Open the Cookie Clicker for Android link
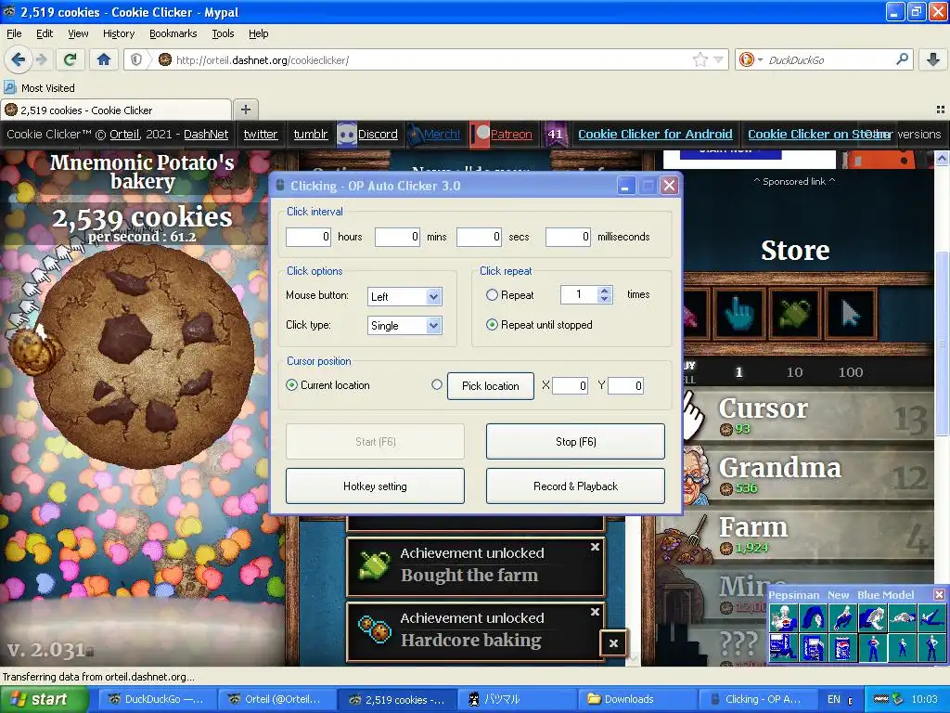 click(x=655, y=134)
